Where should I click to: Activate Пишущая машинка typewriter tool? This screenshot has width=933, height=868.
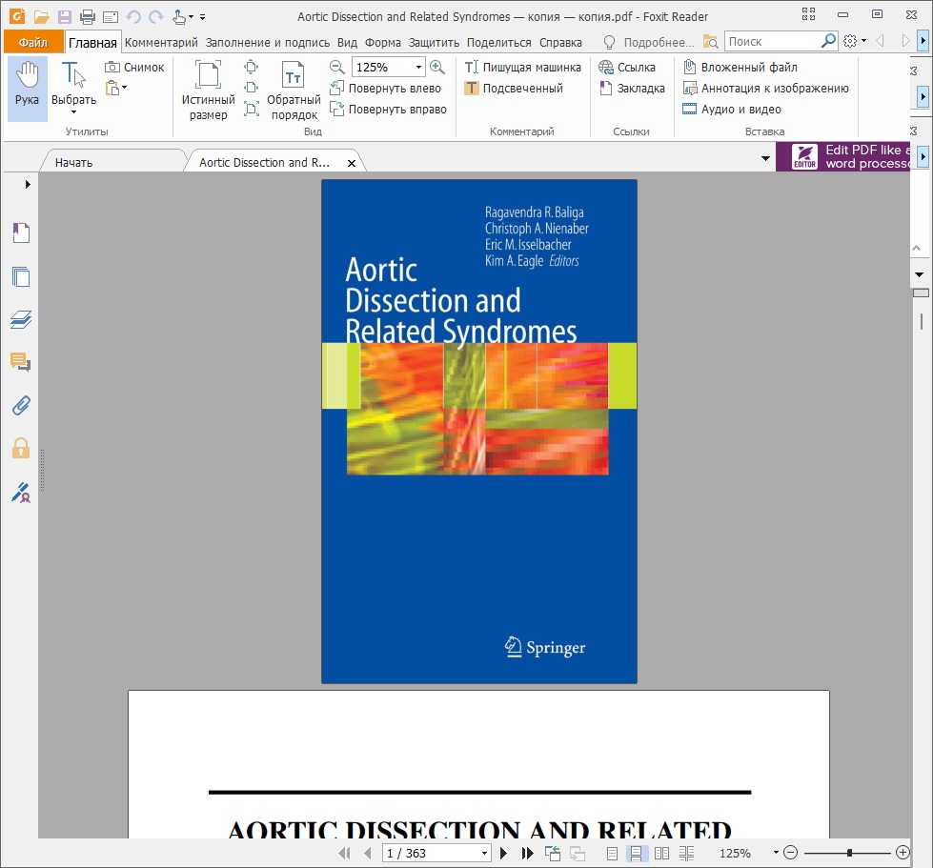pos(522,68)
